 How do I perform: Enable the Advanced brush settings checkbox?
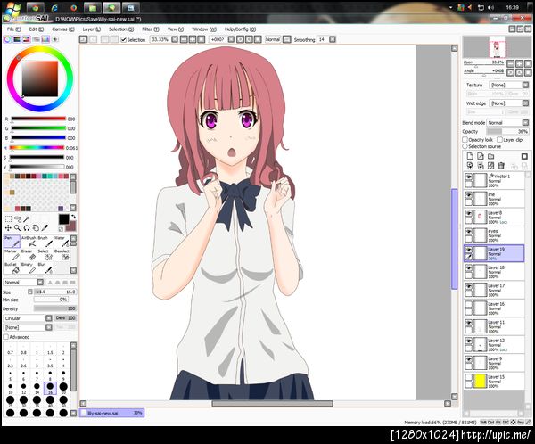6,337
